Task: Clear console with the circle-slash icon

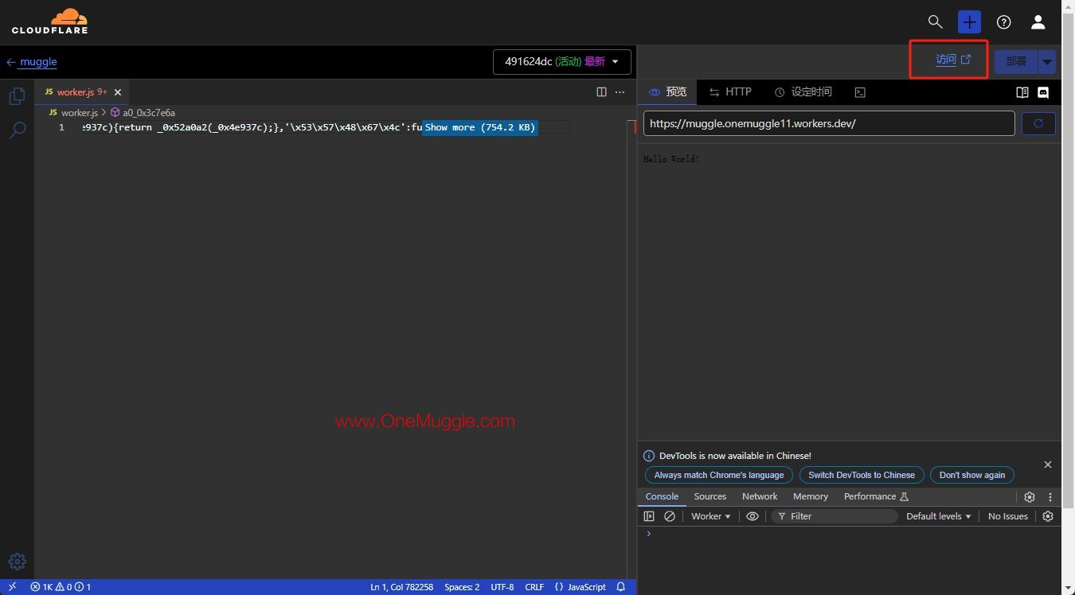Action: click(670, 516)
